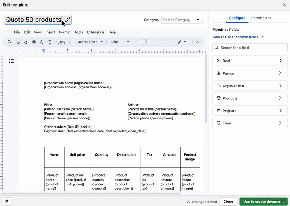
Task: Click the Order number Deal ID line
Action: 68,127
